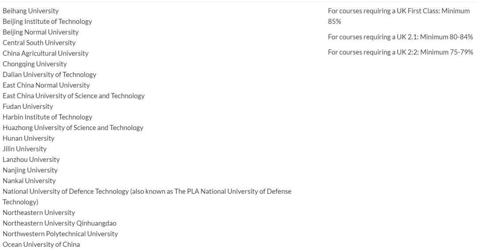Select Central South University entry
Image resolution: width=477 pixels, height=250 pixels.
point(39,43)
